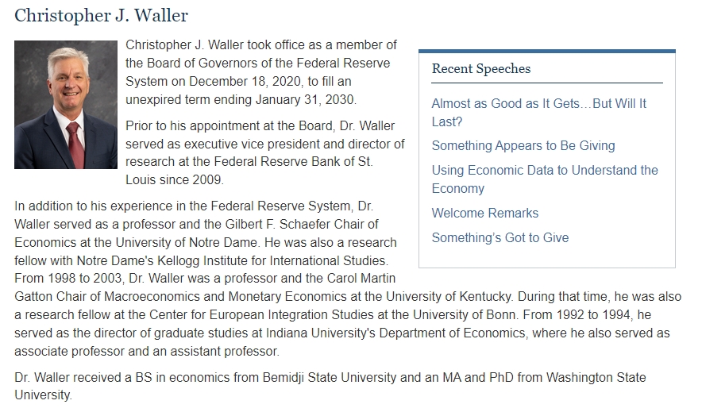Open the 'Almost as Good as It Gets' speech

[538, 104]
